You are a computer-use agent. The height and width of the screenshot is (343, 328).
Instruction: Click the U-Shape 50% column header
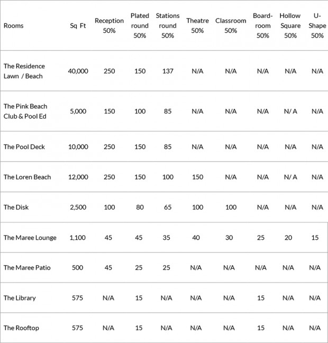(317, 25)
